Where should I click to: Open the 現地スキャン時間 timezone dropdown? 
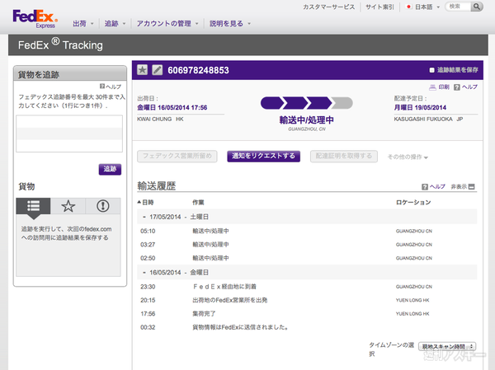coord(447,346)
